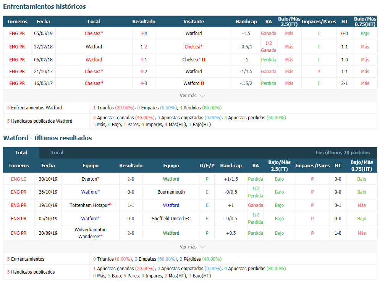Click Resultado header in Watford results table
Screen dimensions: 380x282
click(131, 166)
